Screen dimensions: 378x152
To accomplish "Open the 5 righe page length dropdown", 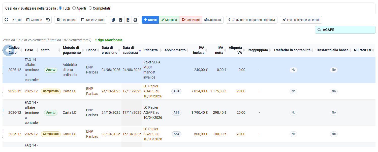I will (17, 20).
